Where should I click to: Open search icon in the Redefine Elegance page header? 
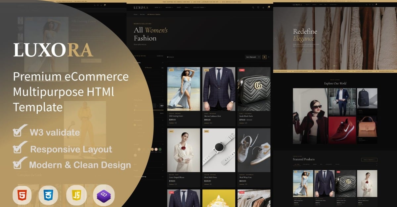pos(366,5)
